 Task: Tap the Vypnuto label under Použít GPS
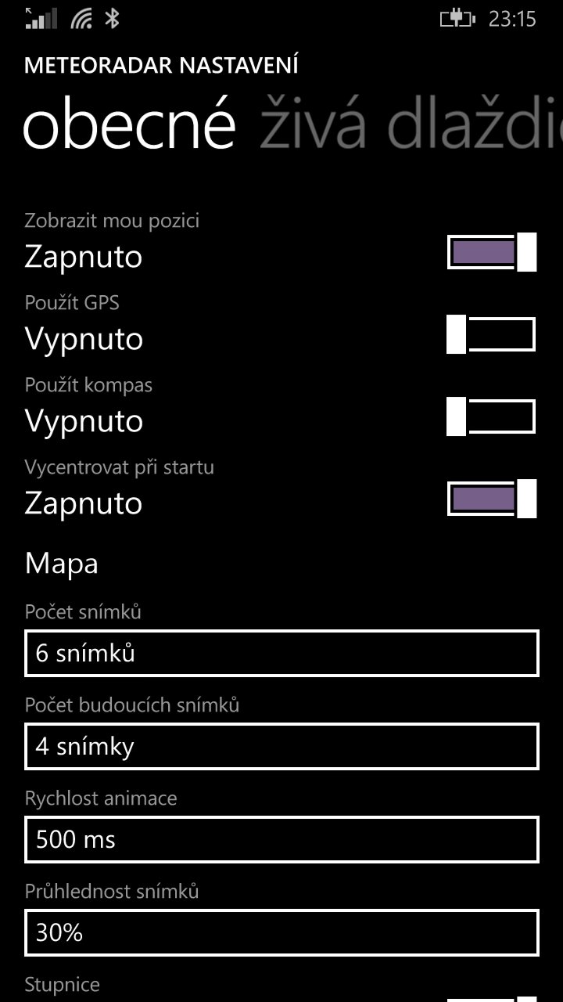(x=84, y=339)
